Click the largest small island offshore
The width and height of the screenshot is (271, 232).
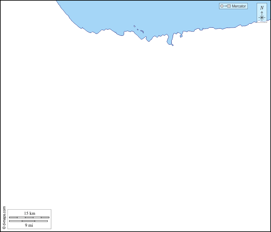point(142,32)
